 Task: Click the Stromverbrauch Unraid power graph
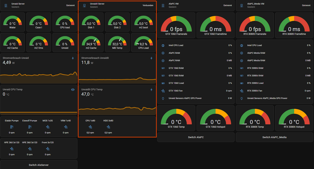(39, 77)
